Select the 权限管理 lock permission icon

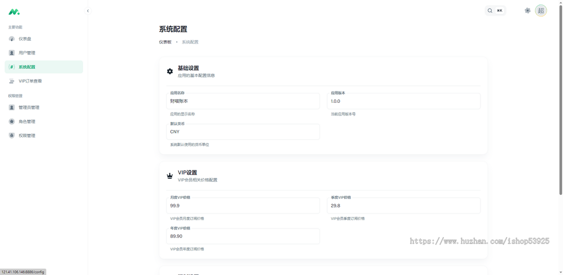[x=12, y=135]
